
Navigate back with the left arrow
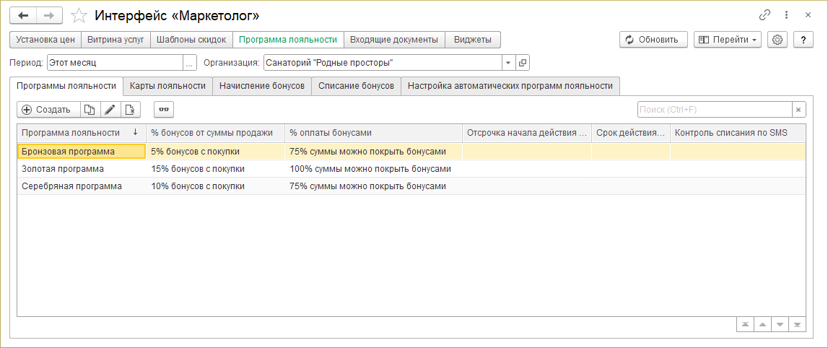tap(23, 15)
